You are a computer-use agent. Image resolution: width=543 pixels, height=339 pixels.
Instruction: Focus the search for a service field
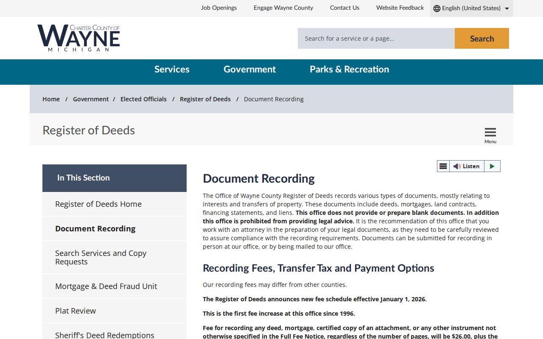pos(376,39)
